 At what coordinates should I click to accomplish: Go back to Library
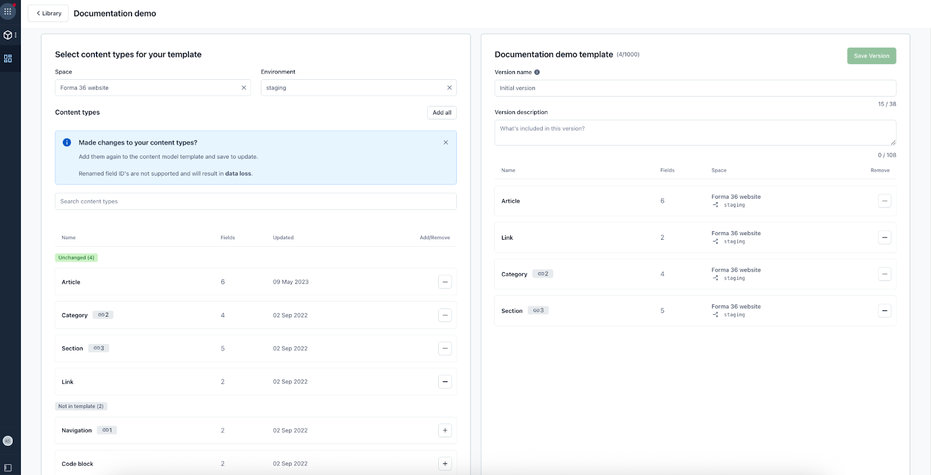point(48,13)
